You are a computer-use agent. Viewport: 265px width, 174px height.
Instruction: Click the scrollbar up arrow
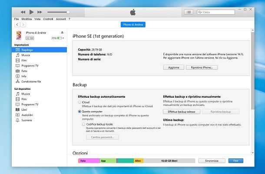coord(253,30)
